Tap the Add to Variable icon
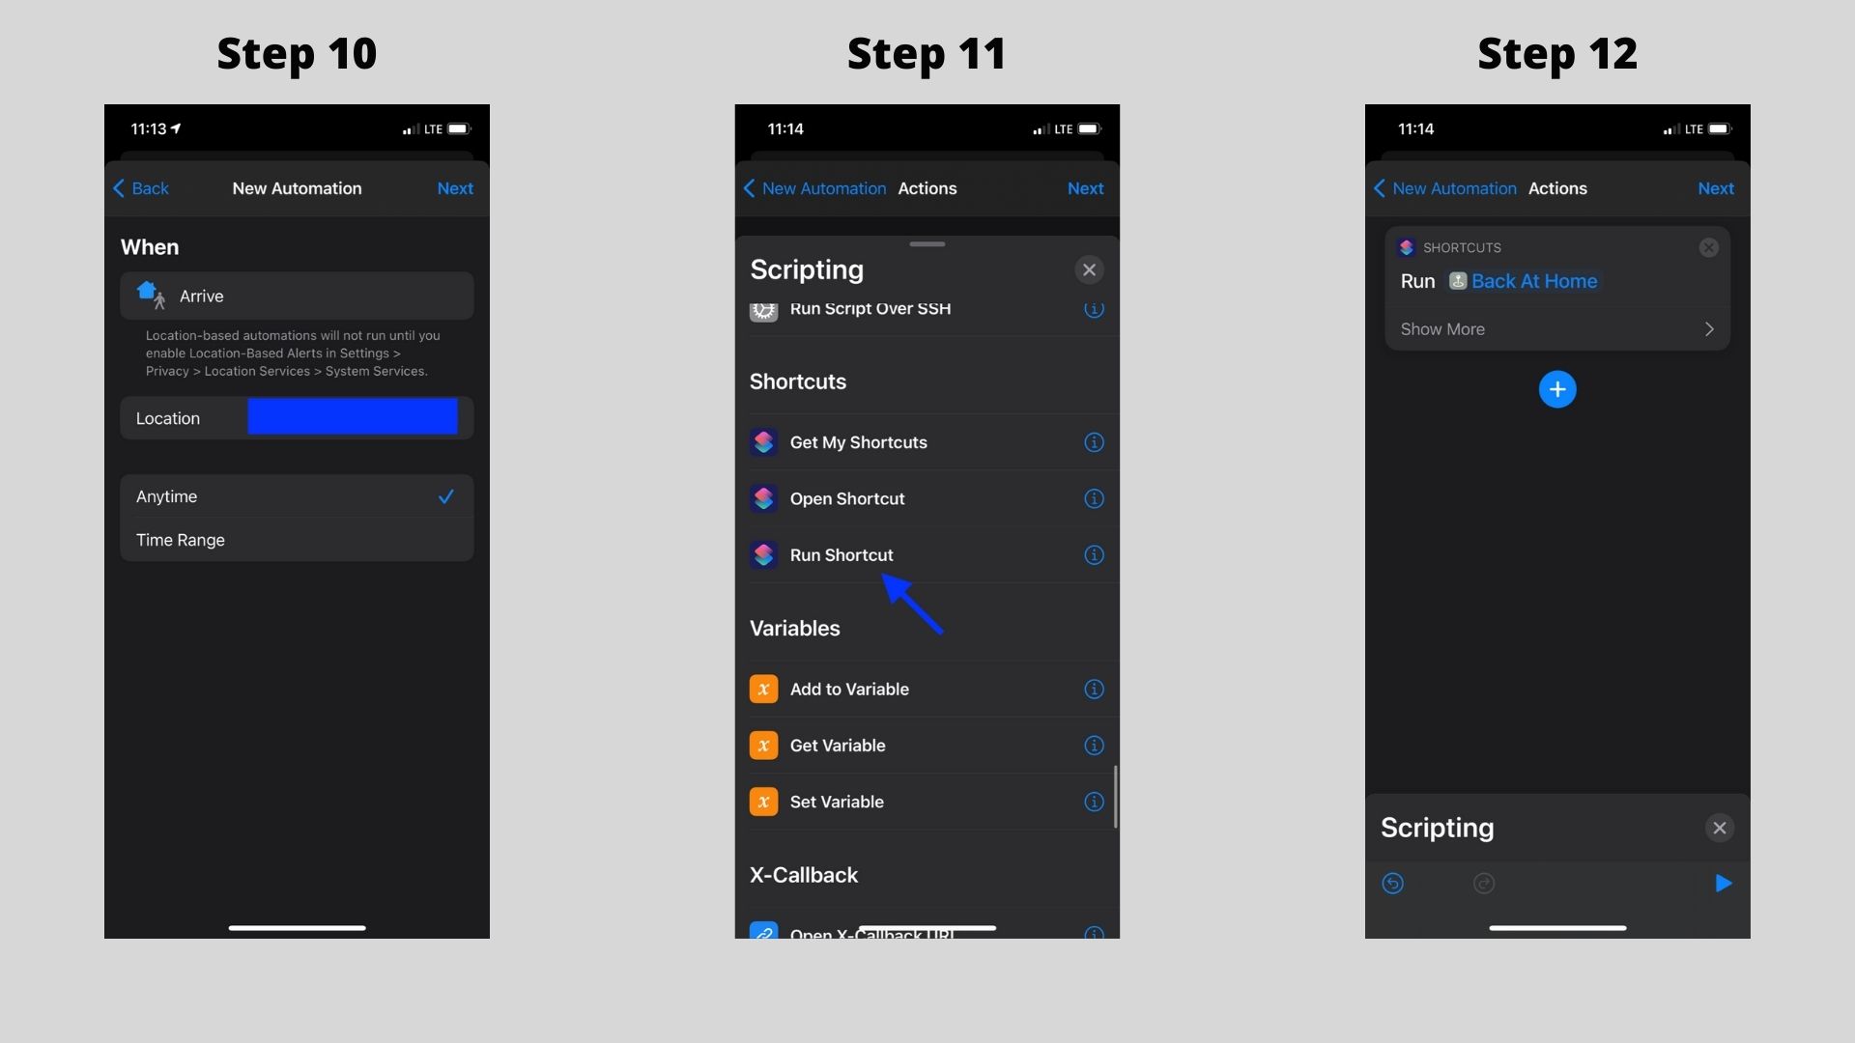Image resolution: width=1855 pixels, height=1043 pixels. pos(763,689)
